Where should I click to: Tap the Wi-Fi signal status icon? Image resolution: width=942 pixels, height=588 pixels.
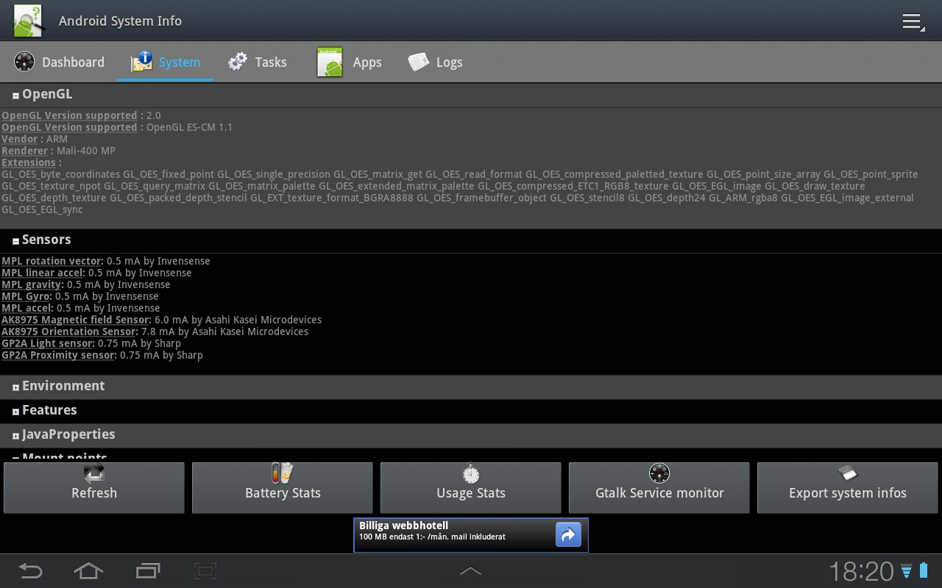(906, 571)
